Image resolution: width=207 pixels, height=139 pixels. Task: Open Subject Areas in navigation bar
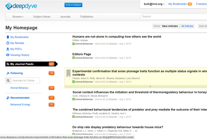coord(42,17)
